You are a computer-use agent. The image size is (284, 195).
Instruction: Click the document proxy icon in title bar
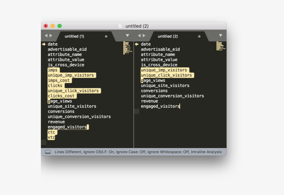[x=120, y=26]
